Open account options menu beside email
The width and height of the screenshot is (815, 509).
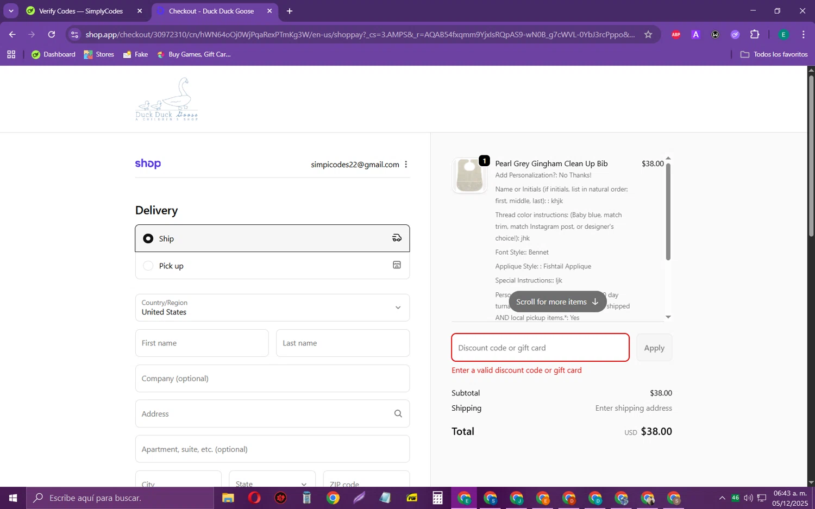tap(406, 164)
